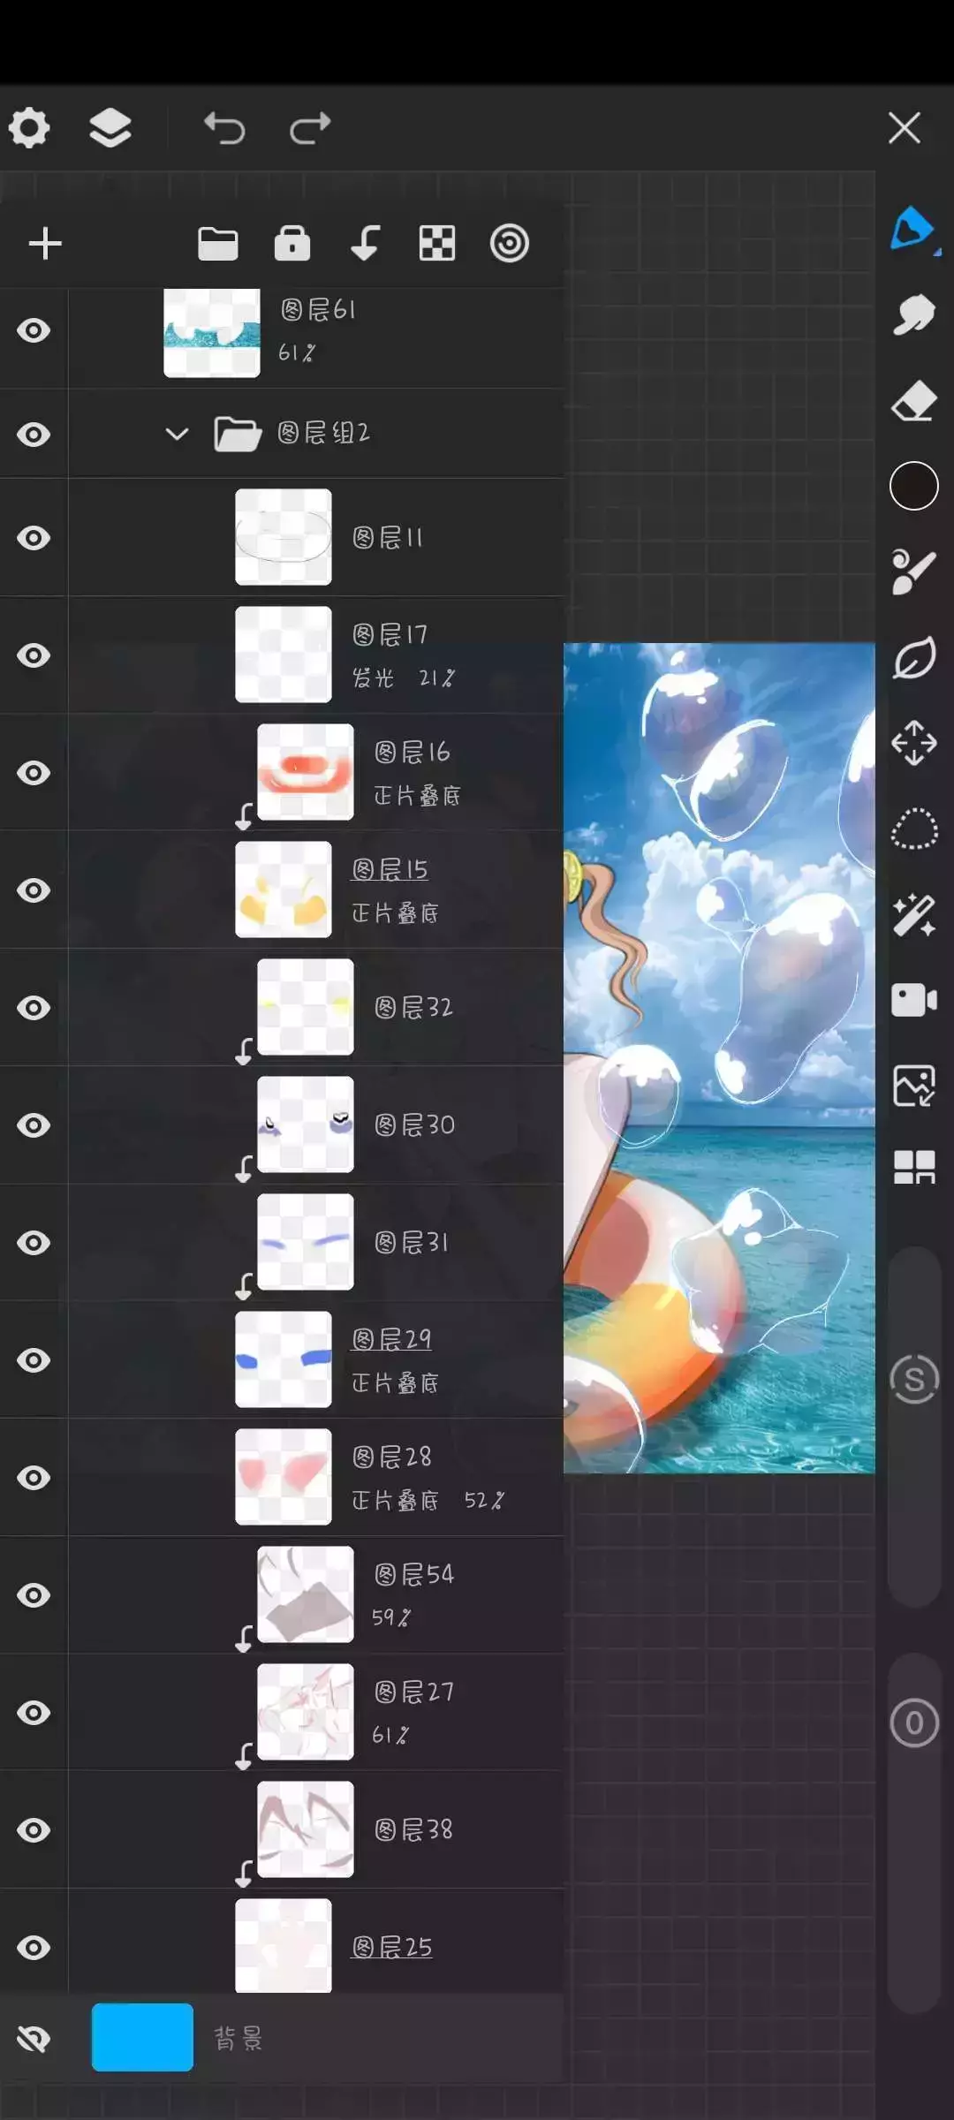Image resolution: width=954 pixels, height=2120 pixels.
Task: Open the eyedropper brush picker tool
Action: click(913, 572)
